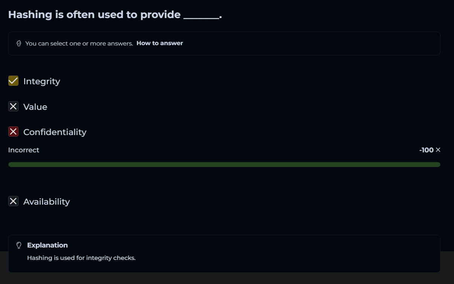454x284 pixels.
Task: Open the How to answer link
Action: pos(159,43)
